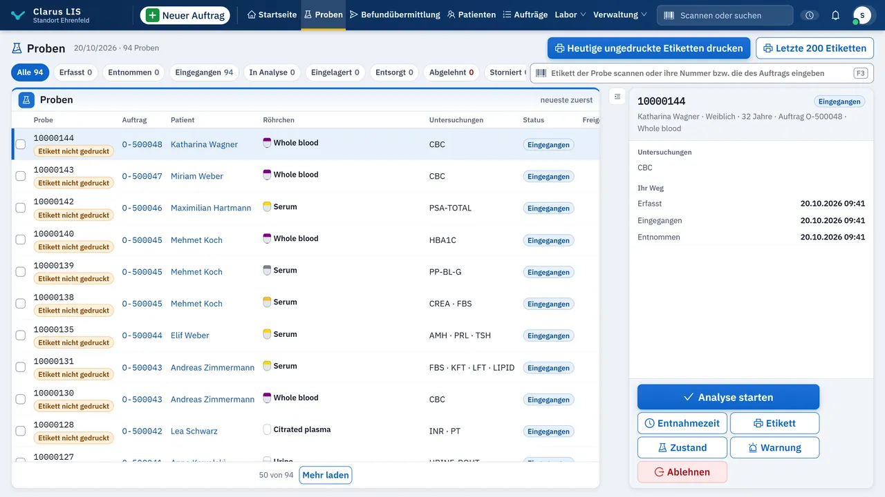Open the recent history clock icon
The height and width of the screenshot is (497, 885).
[809, 15]
